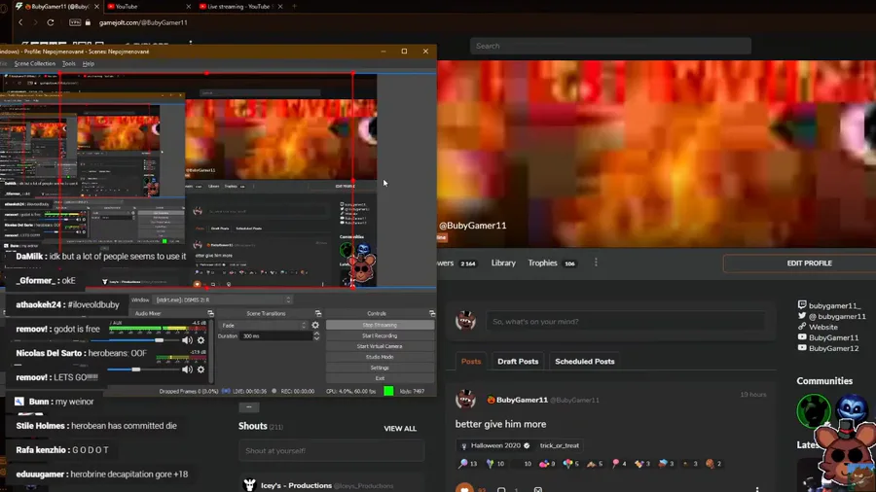Open the Tools menu in OBS
The image size is (876, 492).
tap(69, 63)
